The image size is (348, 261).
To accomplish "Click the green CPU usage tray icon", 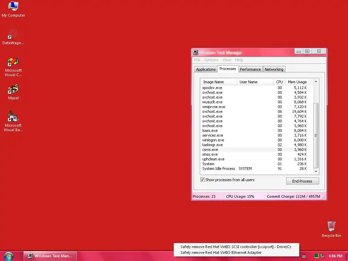I will coord(316,256).
